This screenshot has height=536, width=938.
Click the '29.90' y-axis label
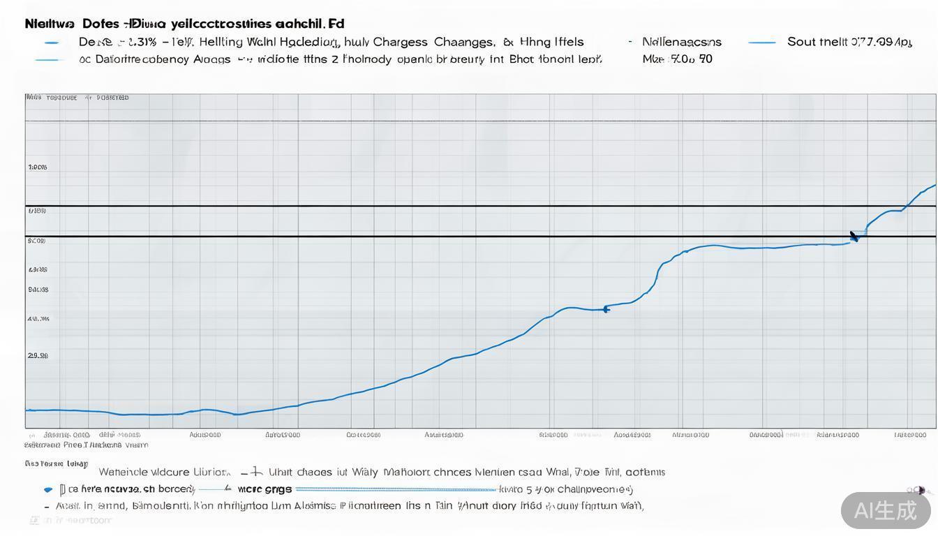click(x=38, y=355)
